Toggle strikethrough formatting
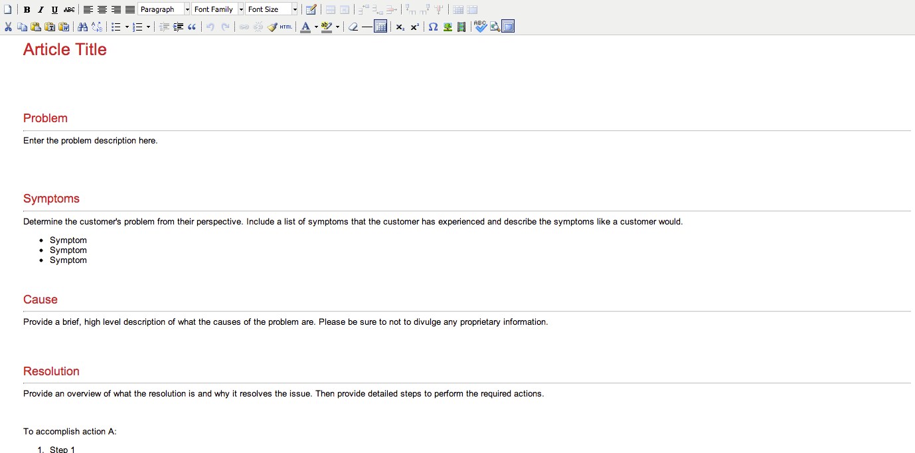This screenshot has width=915, height=453. coord(69,9)
